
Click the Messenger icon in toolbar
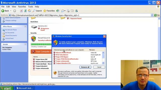click(x=76, y=11)
